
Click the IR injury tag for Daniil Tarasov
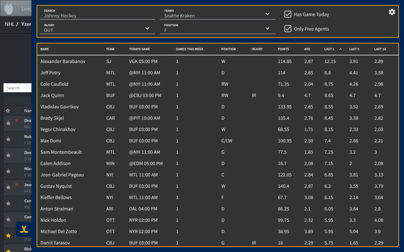[x=254, y=243]
